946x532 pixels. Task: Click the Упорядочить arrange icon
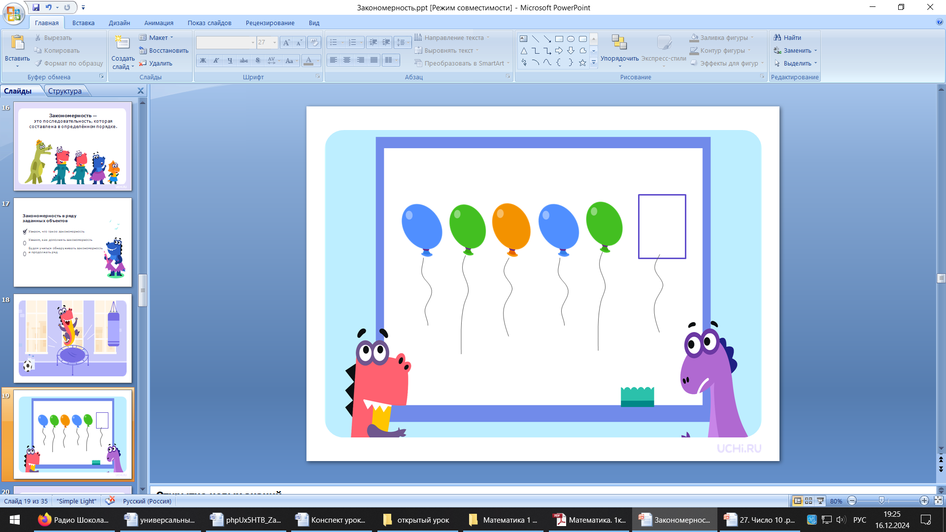[x=619, y=43]
